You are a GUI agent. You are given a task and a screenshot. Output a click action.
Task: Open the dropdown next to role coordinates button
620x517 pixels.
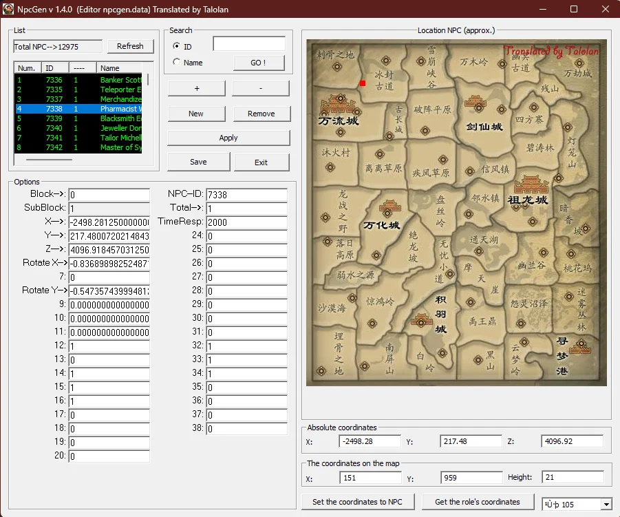(606, 504)
